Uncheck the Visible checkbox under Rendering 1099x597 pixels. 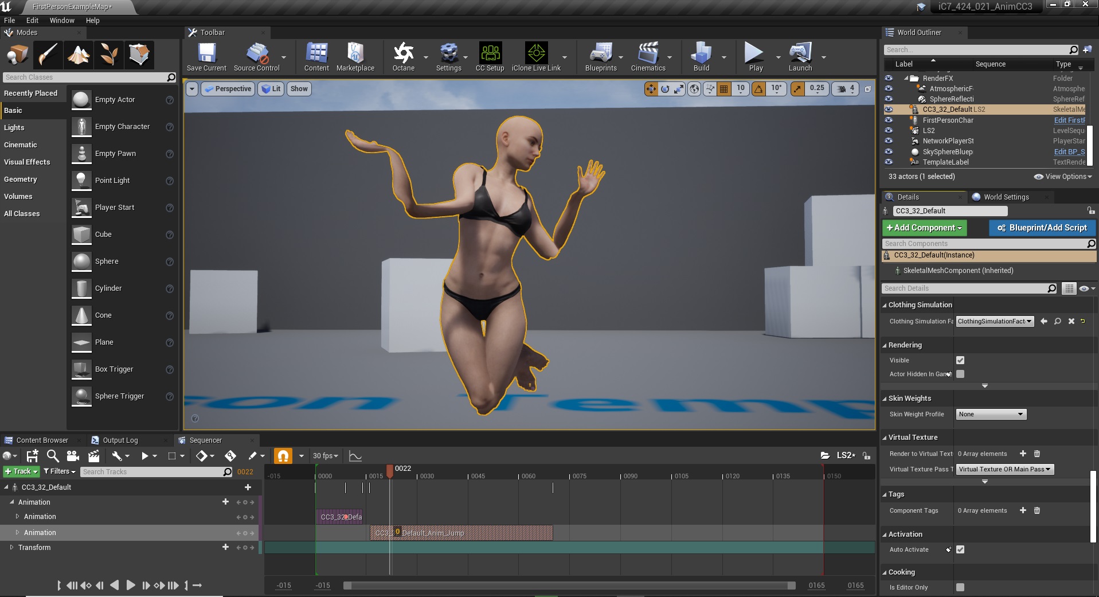tap(960, 360)
